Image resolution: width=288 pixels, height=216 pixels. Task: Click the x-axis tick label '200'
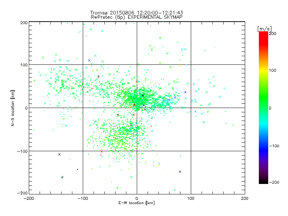(x=245, y=198)
